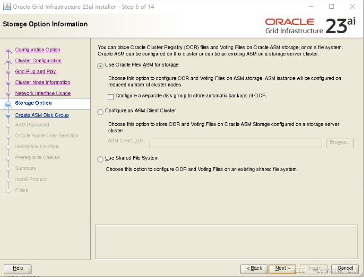This screenshot has height=277, width=364.
Task: Open the Configuration Option step
Action: [38, 50]
